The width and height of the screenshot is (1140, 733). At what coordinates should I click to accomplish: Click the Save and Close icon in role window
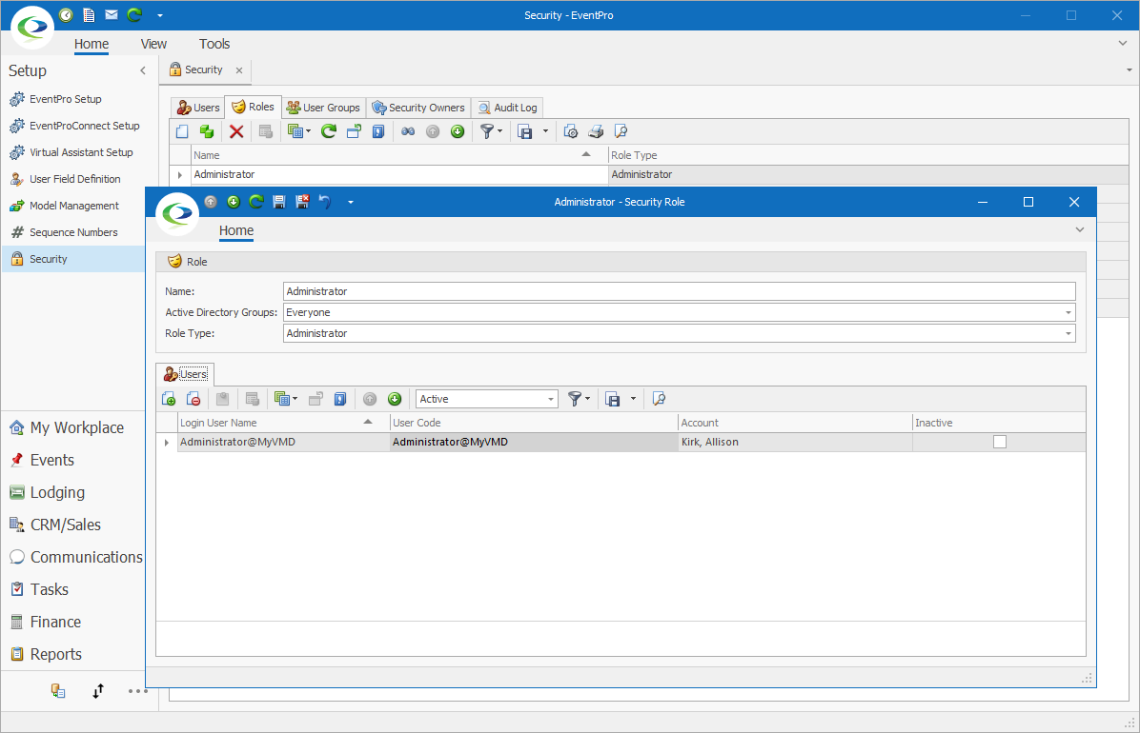[302, 202]
